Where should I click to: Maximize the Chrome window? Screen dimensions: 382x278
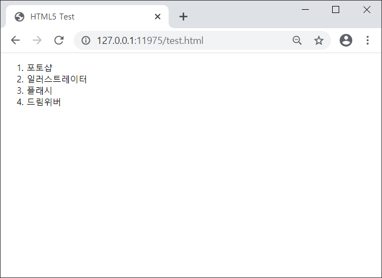click(x=336, y=10)
